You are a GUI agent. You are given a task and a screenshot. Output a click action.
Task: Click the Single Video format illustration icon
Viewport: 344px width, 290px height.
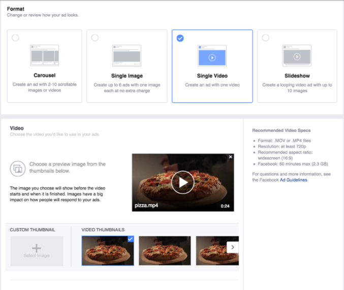tap(212, 56)
